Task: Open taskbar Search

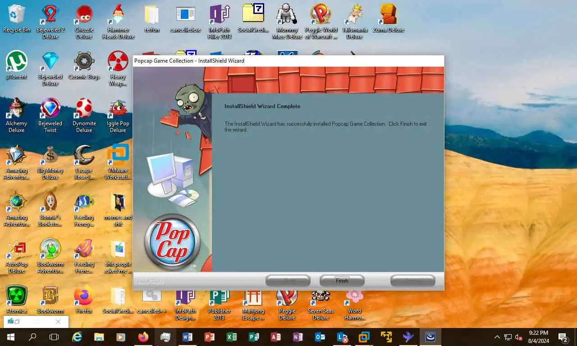Action: (x=32, y=337)
